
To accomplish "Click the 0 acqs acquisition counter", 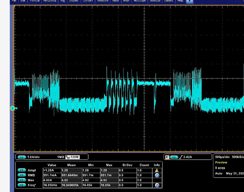I will coord(220,168).
